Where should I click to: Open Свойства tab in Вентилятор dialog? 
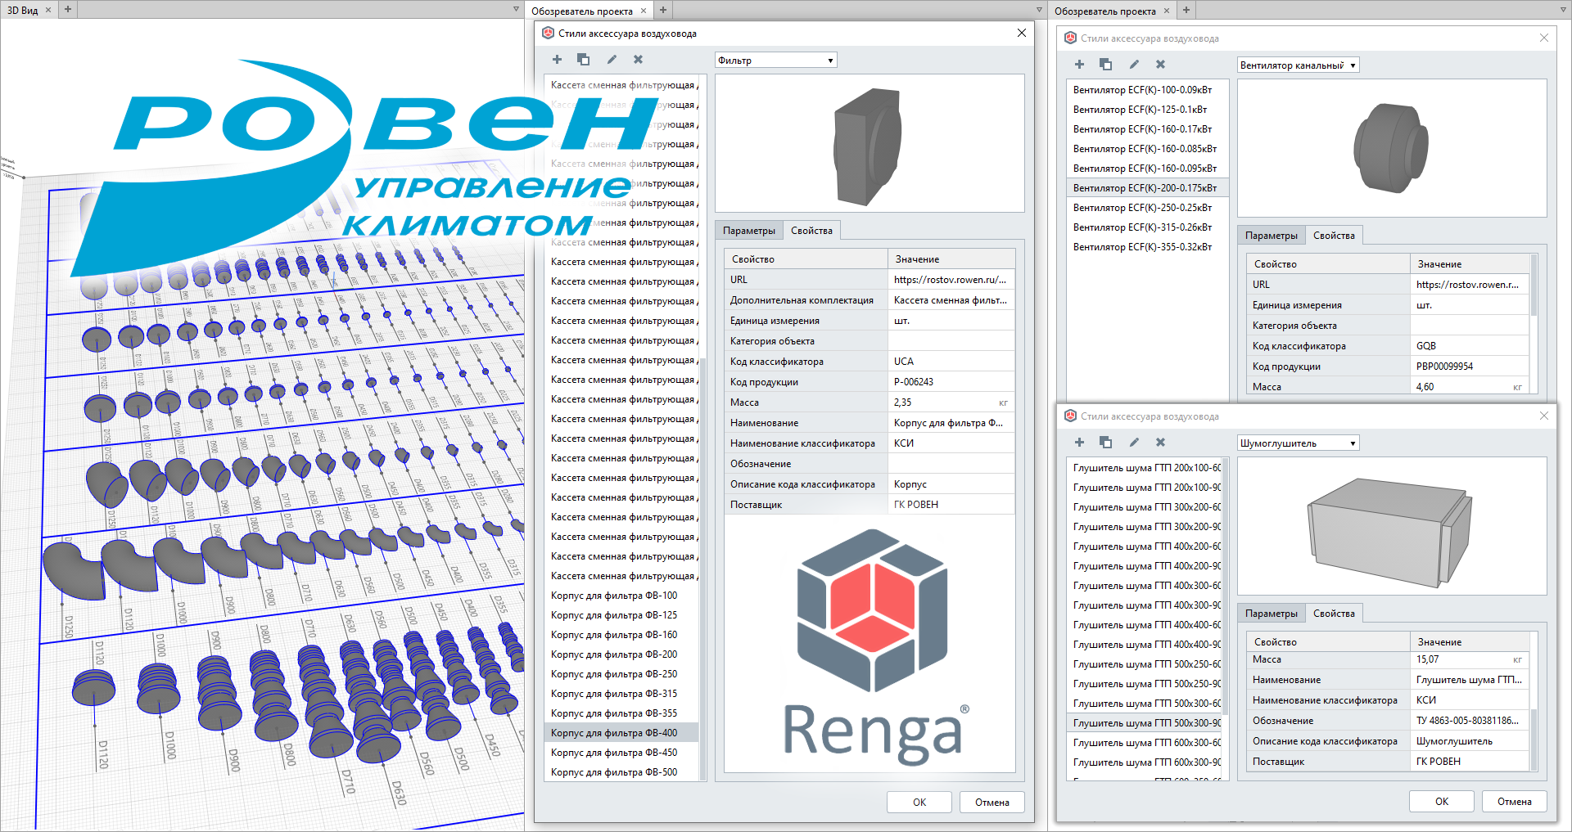click(1334, 236)
